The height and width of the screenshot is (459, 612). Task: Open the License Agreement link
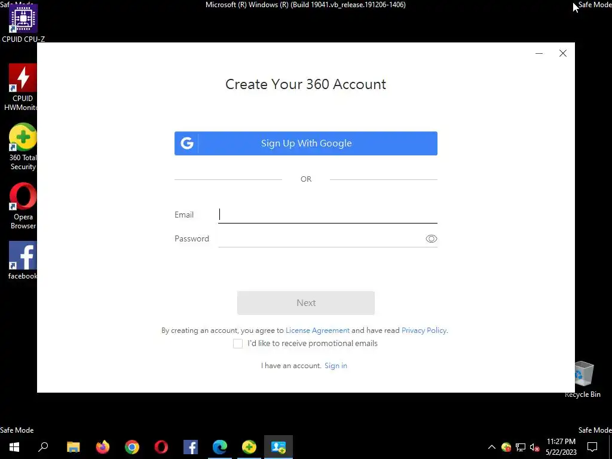point(317,330)
